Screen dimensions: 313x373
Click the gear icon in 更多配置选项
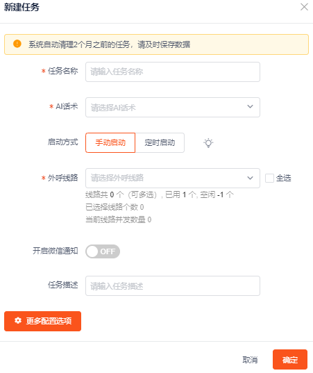click(18, 321)
